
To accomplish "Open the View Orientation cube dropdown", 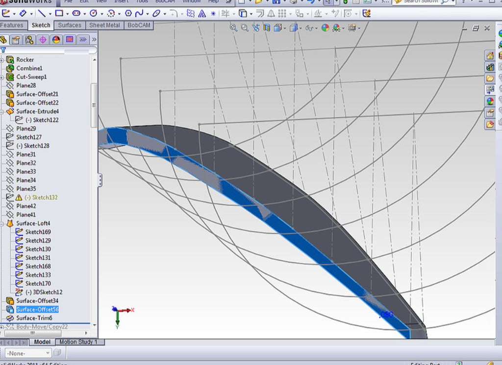I will pyautogui.click(x=293, y=28).
